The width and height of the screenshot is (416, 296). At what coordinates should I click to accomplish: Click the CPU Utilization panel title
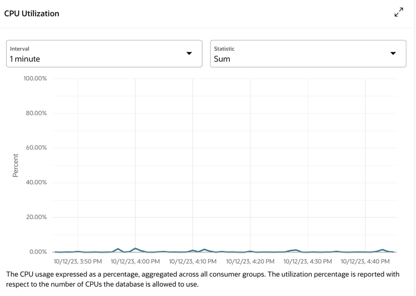tap(32, 13)
